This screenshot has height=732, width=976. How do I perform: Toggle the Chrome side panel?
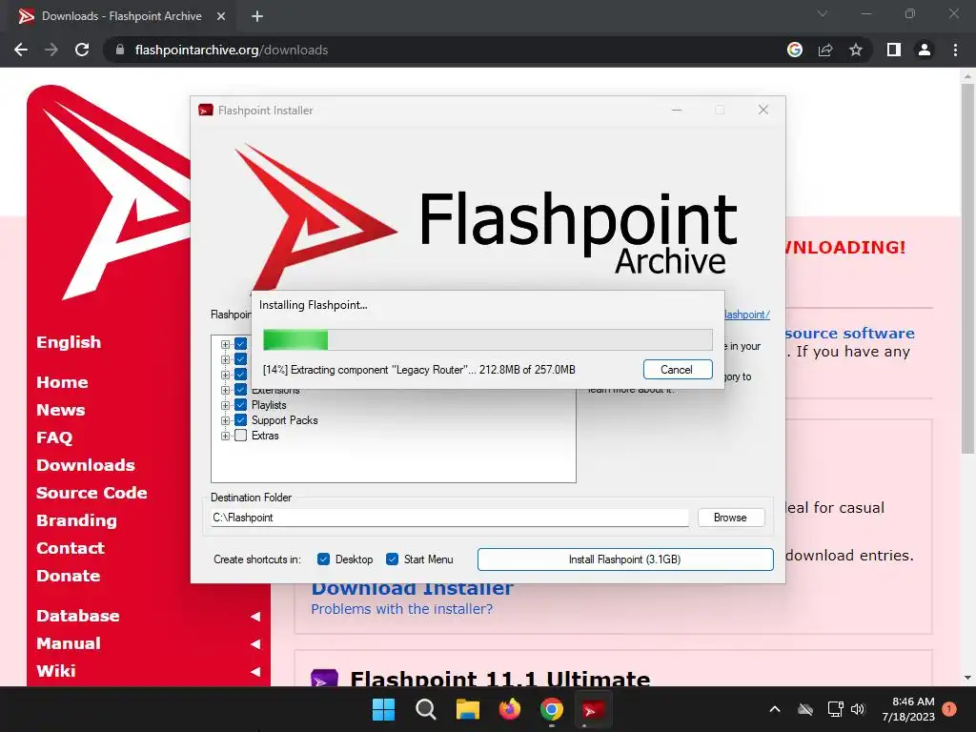(894, 50)
